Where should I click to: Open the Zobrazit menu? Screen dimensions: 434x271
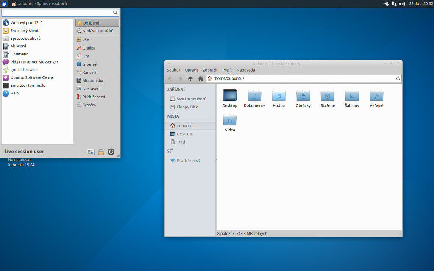pos(210,70)
